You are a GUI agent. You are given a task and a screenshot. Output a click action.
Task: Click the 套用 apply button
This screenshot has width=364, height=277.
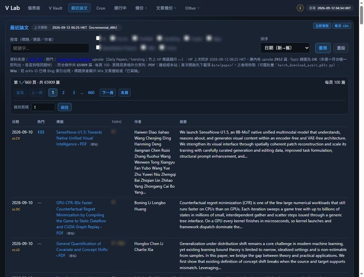[323, 48]
